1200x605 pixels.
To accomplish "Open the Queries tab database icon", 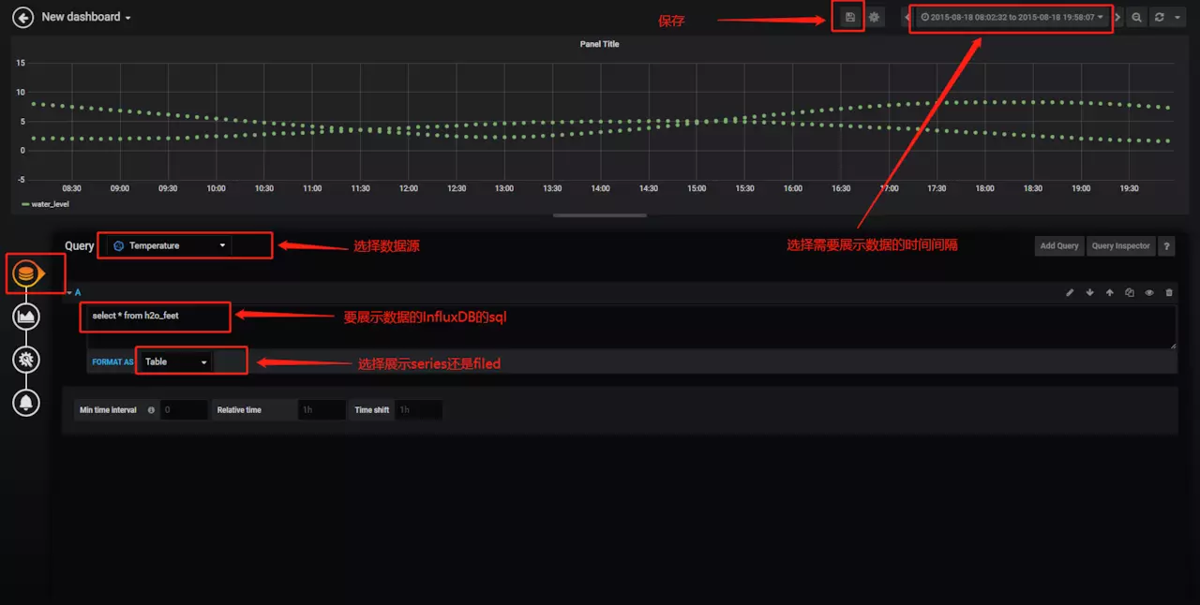I will point(26,273).
